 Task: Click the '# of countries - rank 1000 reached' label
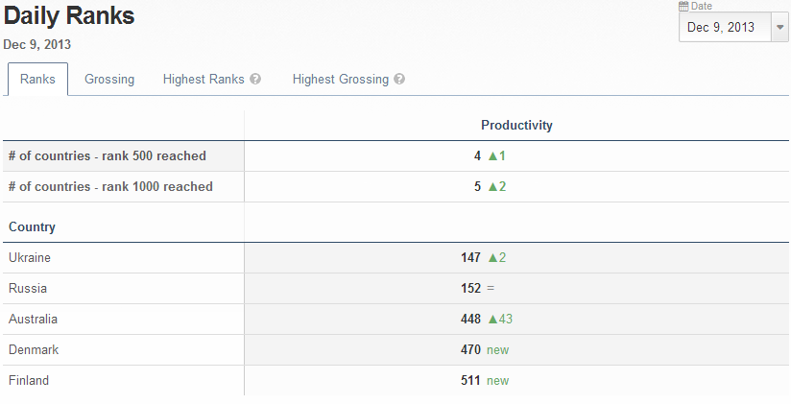(x=110, y=186)
